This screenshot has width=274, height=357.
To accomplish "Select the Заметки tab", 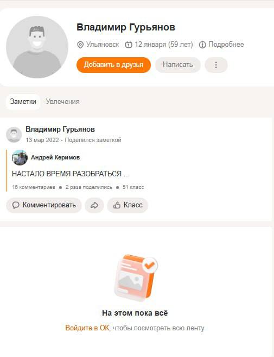I will [23, 102].
